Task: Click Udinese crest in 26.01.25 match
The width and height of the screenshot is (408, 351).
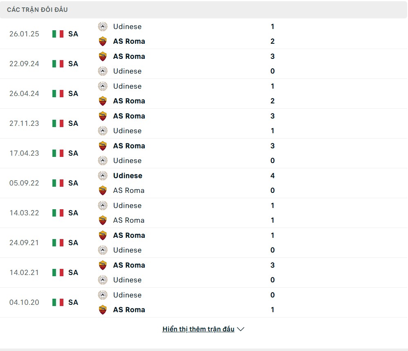Action: pos(102,27)
